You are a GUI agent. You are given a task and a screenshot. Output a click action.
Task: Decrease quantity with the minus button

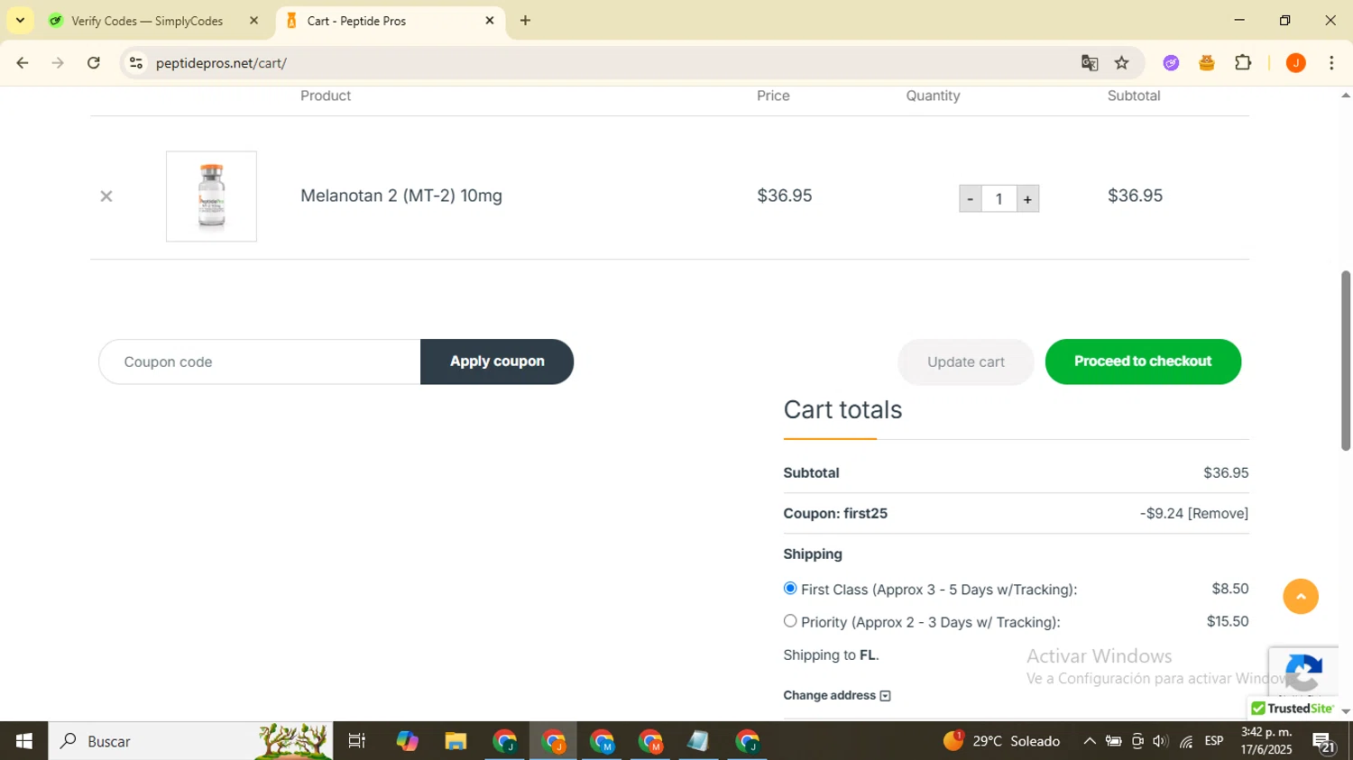[x=971, y=199]
